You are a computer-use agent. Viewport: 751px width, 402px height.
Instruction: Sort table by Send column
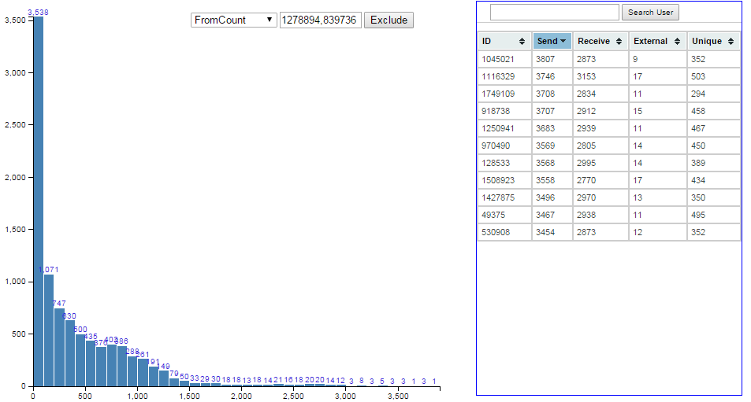click(x=552, y=41)
